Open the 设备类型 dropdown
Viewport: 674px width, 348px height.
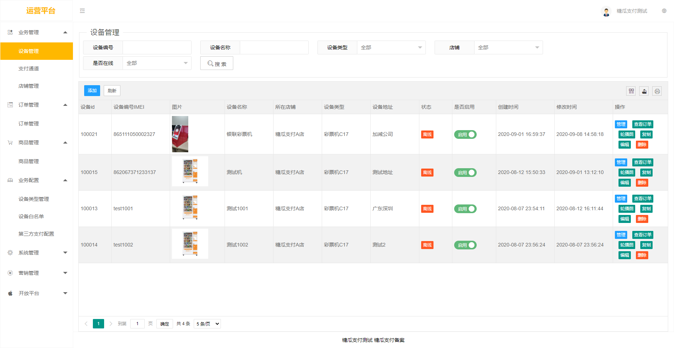tap(391, 47)
